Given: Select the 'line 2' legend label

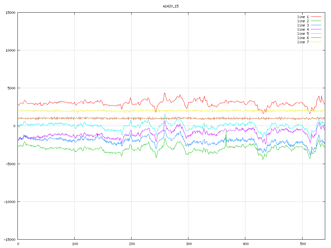Looking at the screenshot, I should point(303,21).
